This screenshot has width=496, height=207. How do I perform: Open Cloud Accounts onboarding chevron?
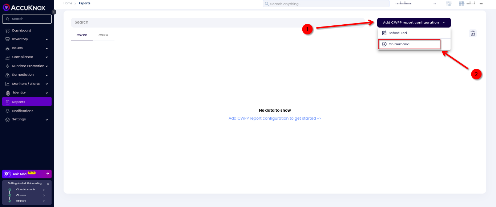44,190
